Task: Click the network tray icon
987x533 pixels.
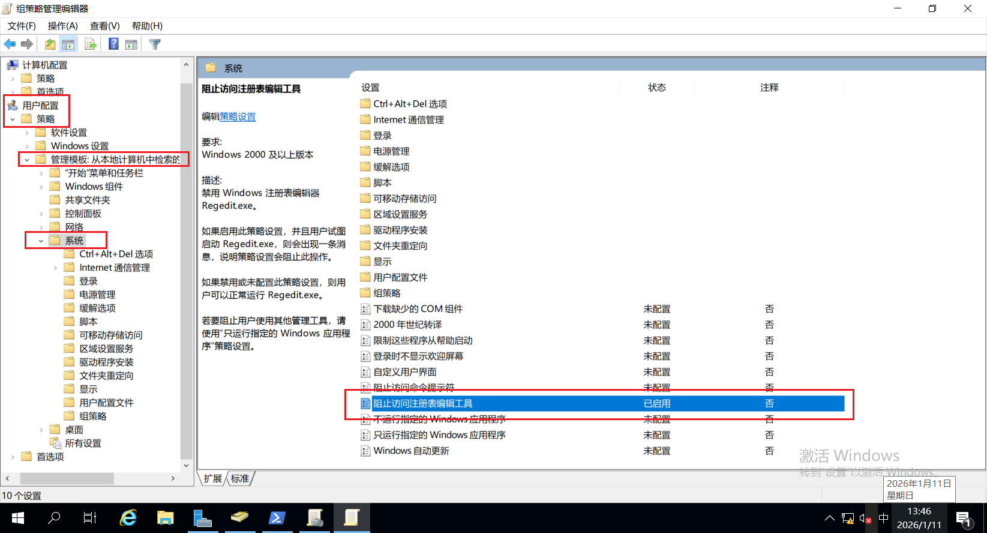Action: coord(848,518)
